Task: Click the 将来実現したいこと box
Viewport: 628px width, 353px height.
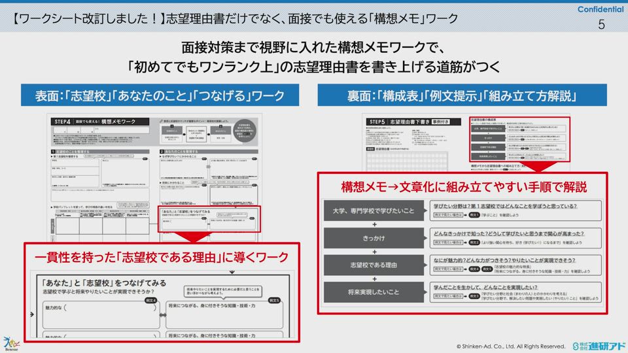Action: click(x=374, y=293)
